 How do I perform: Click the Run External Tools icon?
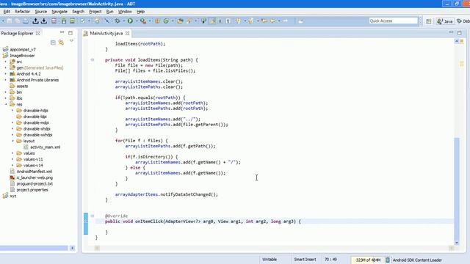[x=143, y=21]
